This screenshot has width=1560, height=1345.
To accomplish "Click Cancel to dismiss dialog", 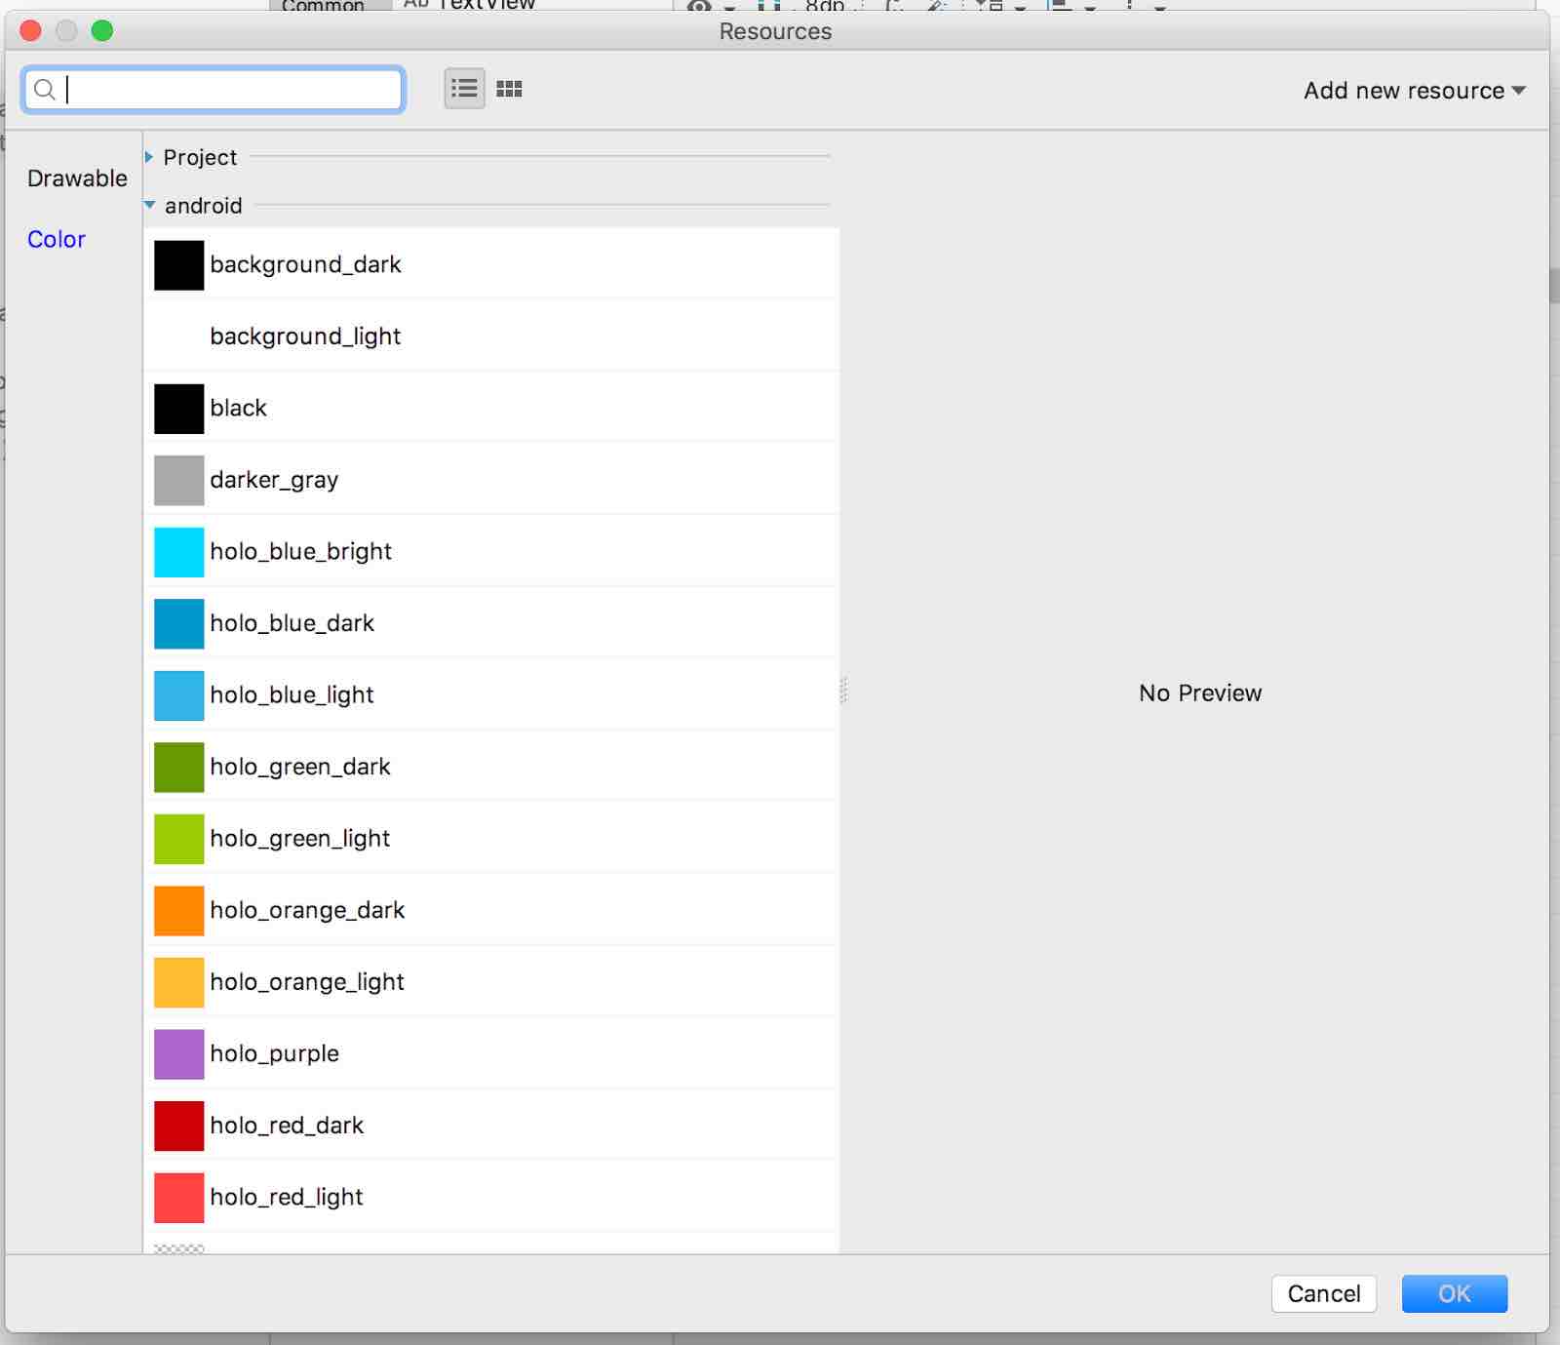I will (1323, 1293).
